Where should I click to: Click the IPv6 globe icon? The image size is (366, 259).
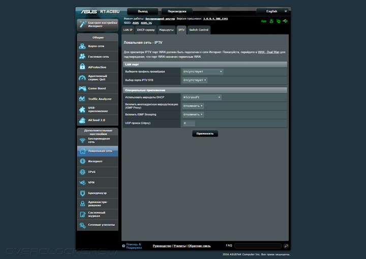(82, 172)
